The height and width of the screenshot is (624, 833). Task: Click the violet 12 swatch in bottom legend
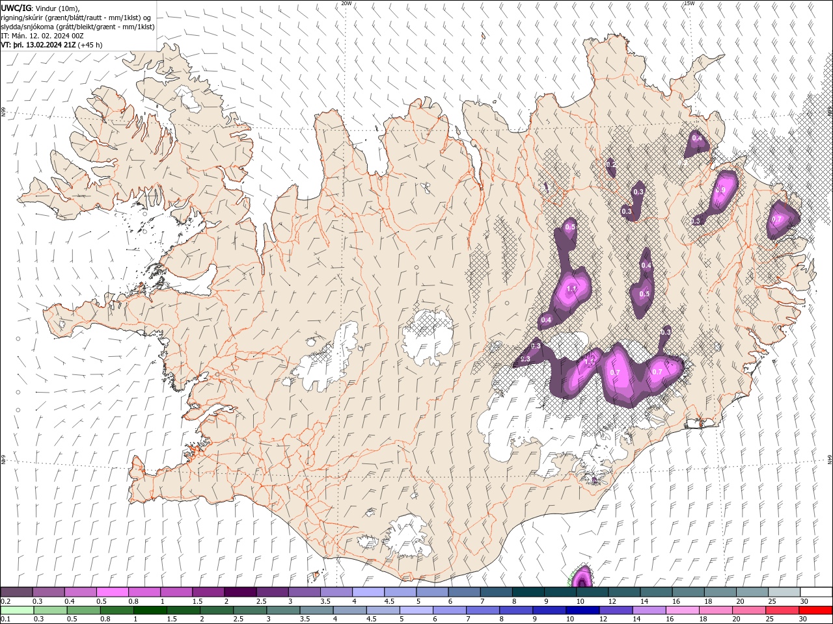click(616, 610)
